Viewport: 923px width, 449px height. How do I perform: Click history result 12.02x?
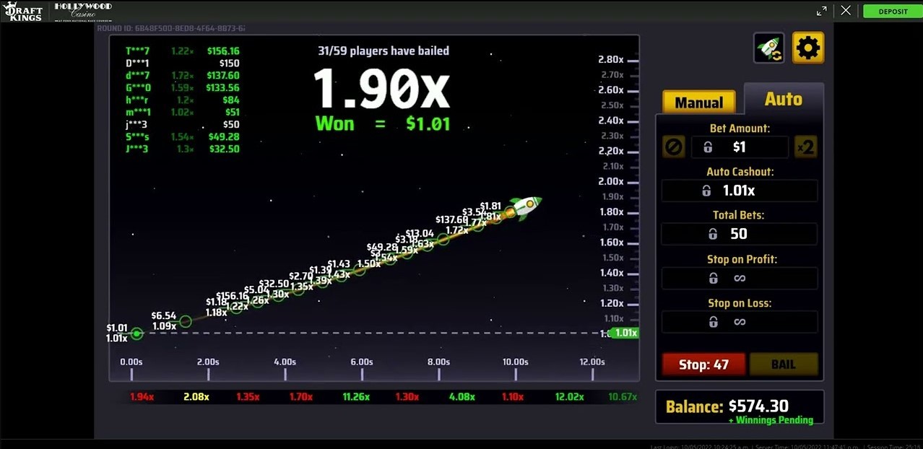click(x=569, y=397)
